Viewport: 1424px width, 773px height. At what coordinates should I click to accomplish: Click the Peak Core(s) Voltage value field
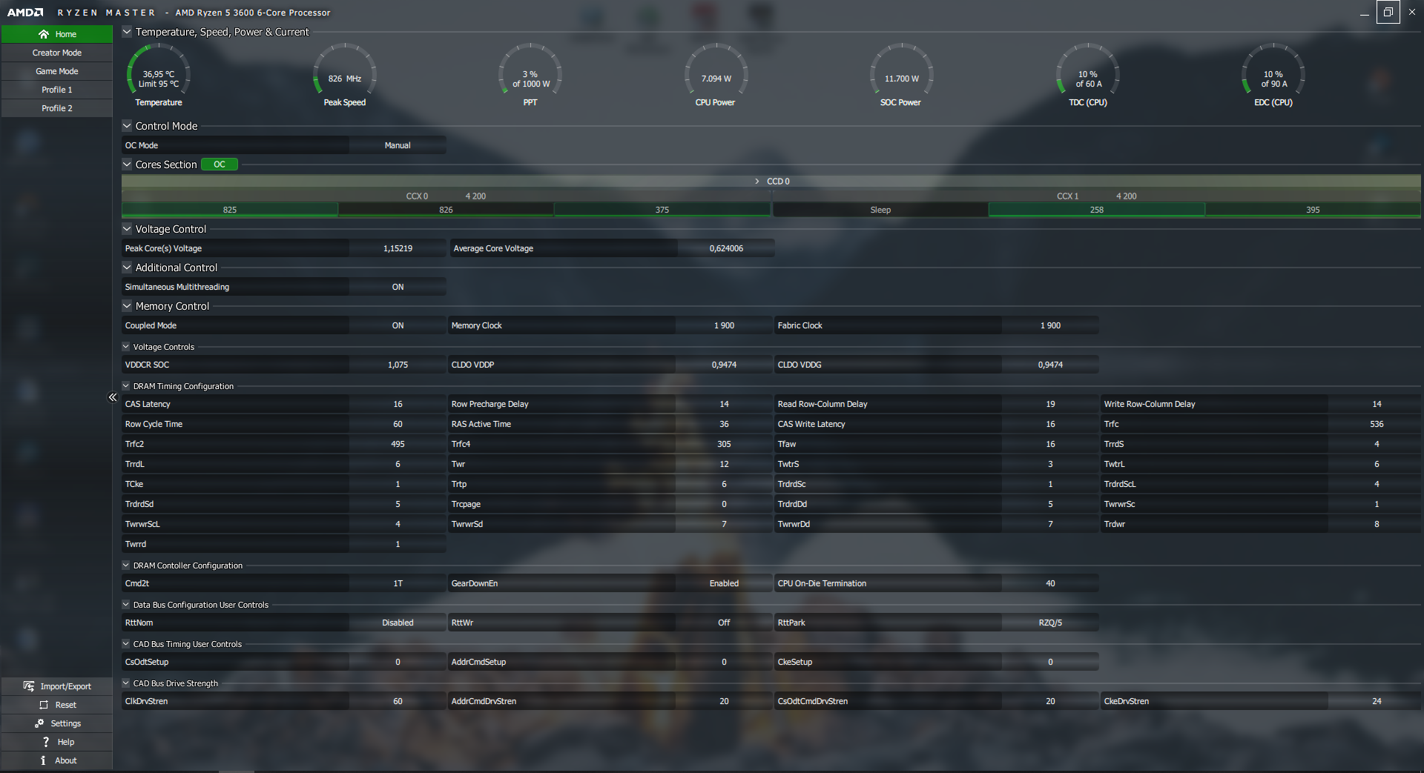[398, 248]
